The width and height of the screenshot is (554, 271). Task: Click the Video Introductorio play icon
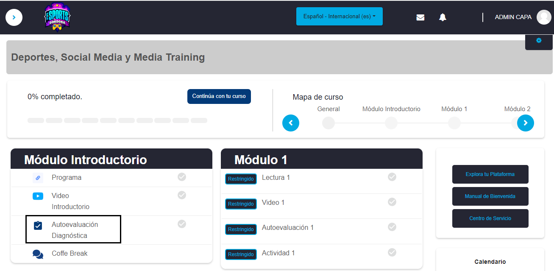(38, 196)
